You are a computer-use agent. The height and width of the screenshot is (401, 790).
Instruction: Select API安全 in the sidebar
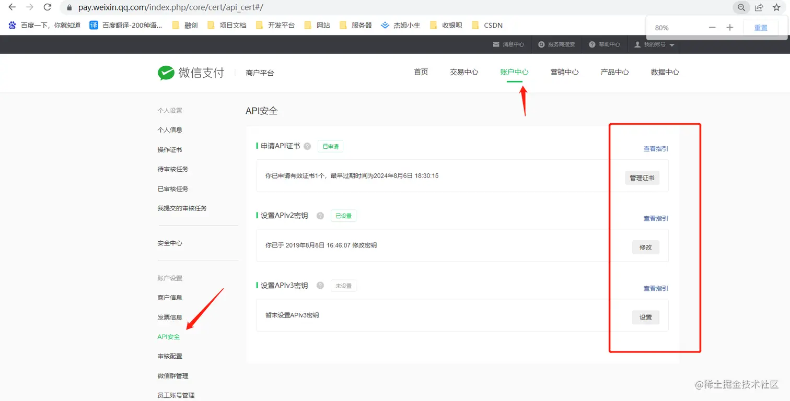[x=169, y=337]
